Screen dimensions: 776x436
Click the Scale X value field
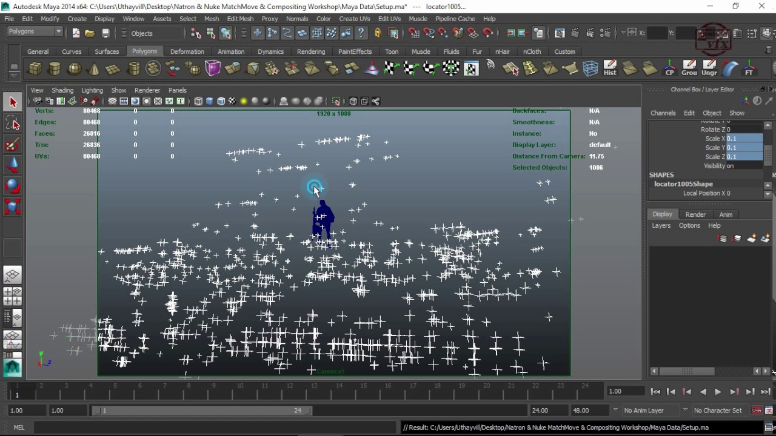[744, 139]
